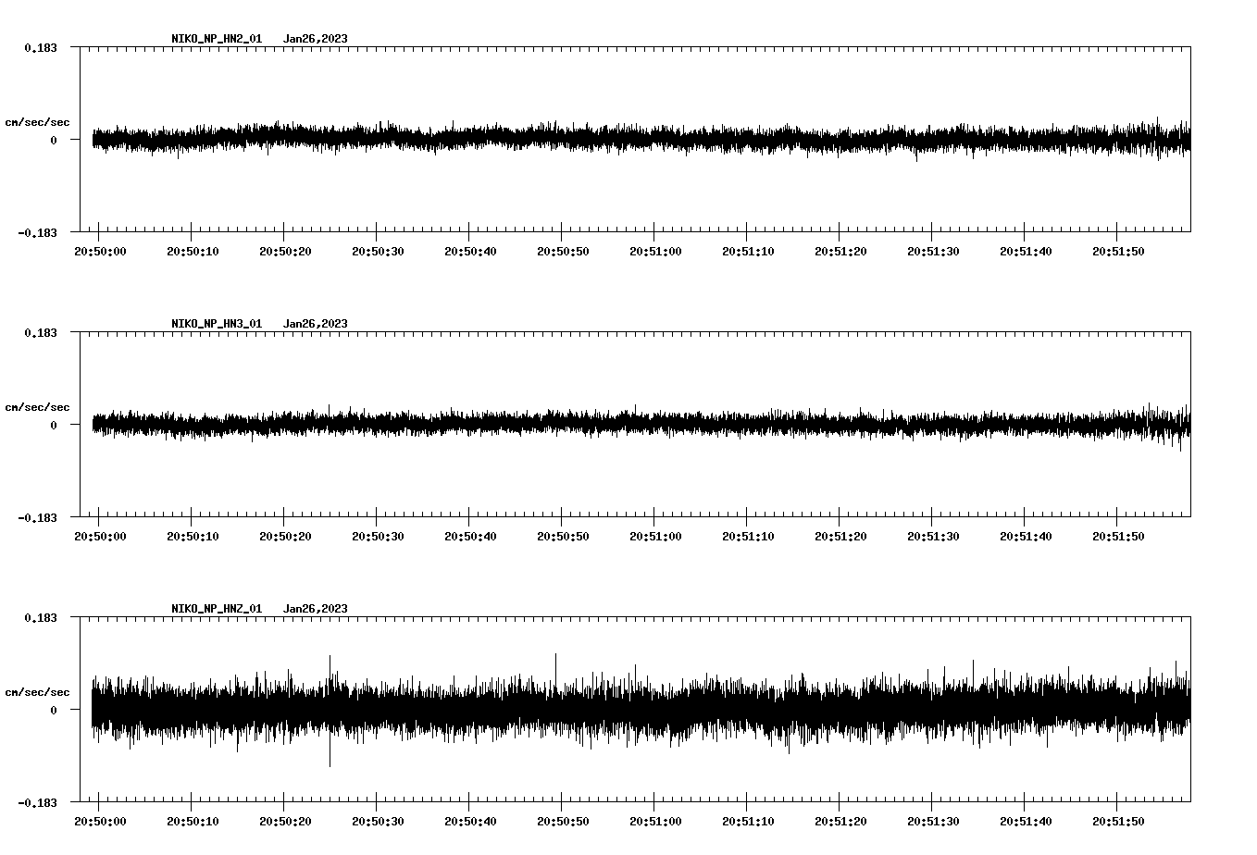Click the -0.183 lower limit on HN2 plot
Image resolution: width=1257 pixels, height=855 pixels.
(37, 232)
